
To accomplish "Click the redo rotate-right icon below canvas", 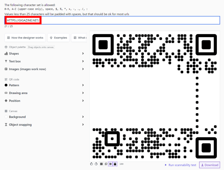I will [96, 164].
